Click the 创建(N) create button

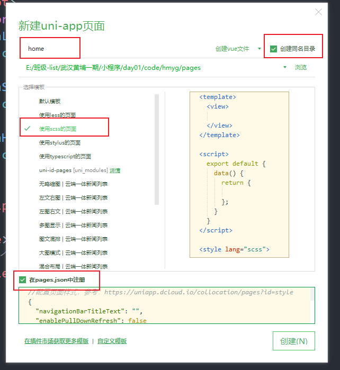[294, 341]
